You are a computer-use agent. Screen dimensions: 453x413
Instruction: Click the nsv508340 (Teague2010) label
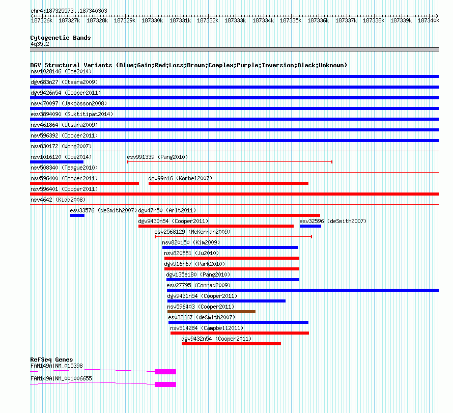64,168
